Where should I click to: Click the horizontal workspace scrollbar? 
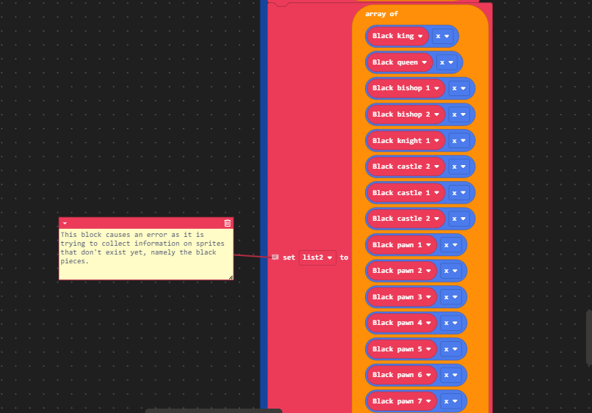coord(213,411)
